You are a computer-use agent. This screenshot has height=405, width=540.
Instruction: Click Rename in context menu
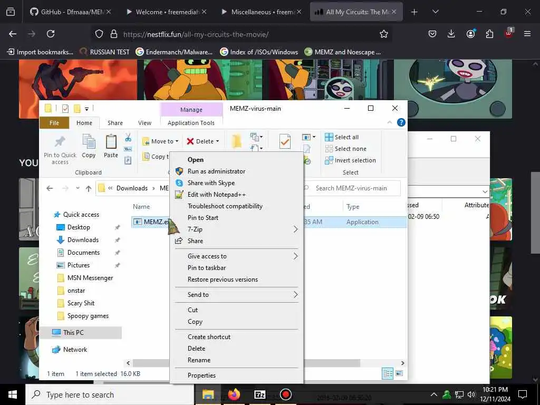pos(199,360)
